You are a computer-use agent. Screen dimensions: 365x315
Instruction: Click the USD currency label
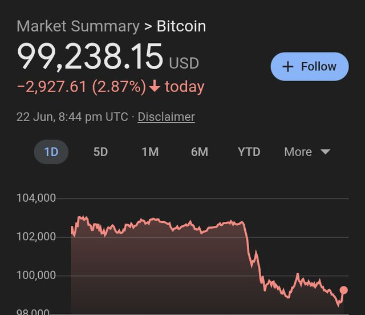click(184, 63)
